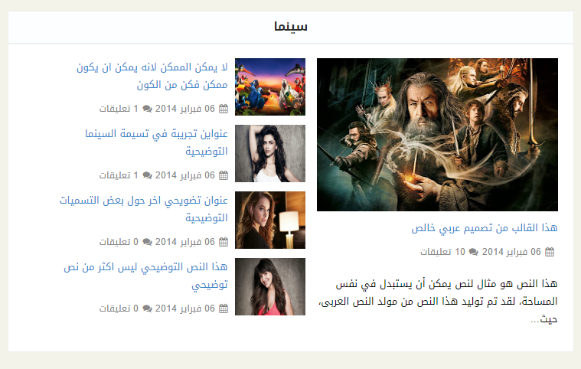Open thumbnail of woman beside a lamp
Screen dimensions: 581x369
click(270, 220)
